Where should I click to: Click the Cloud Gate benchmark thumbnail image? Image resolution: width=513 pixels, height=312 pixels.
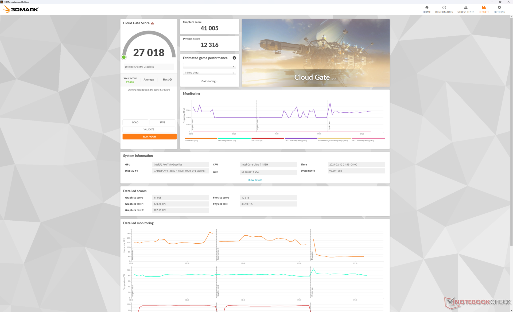click(316, 53)
